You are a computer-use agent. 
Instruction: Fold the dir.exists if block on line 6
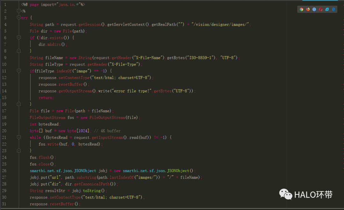(x=19, y=38)
